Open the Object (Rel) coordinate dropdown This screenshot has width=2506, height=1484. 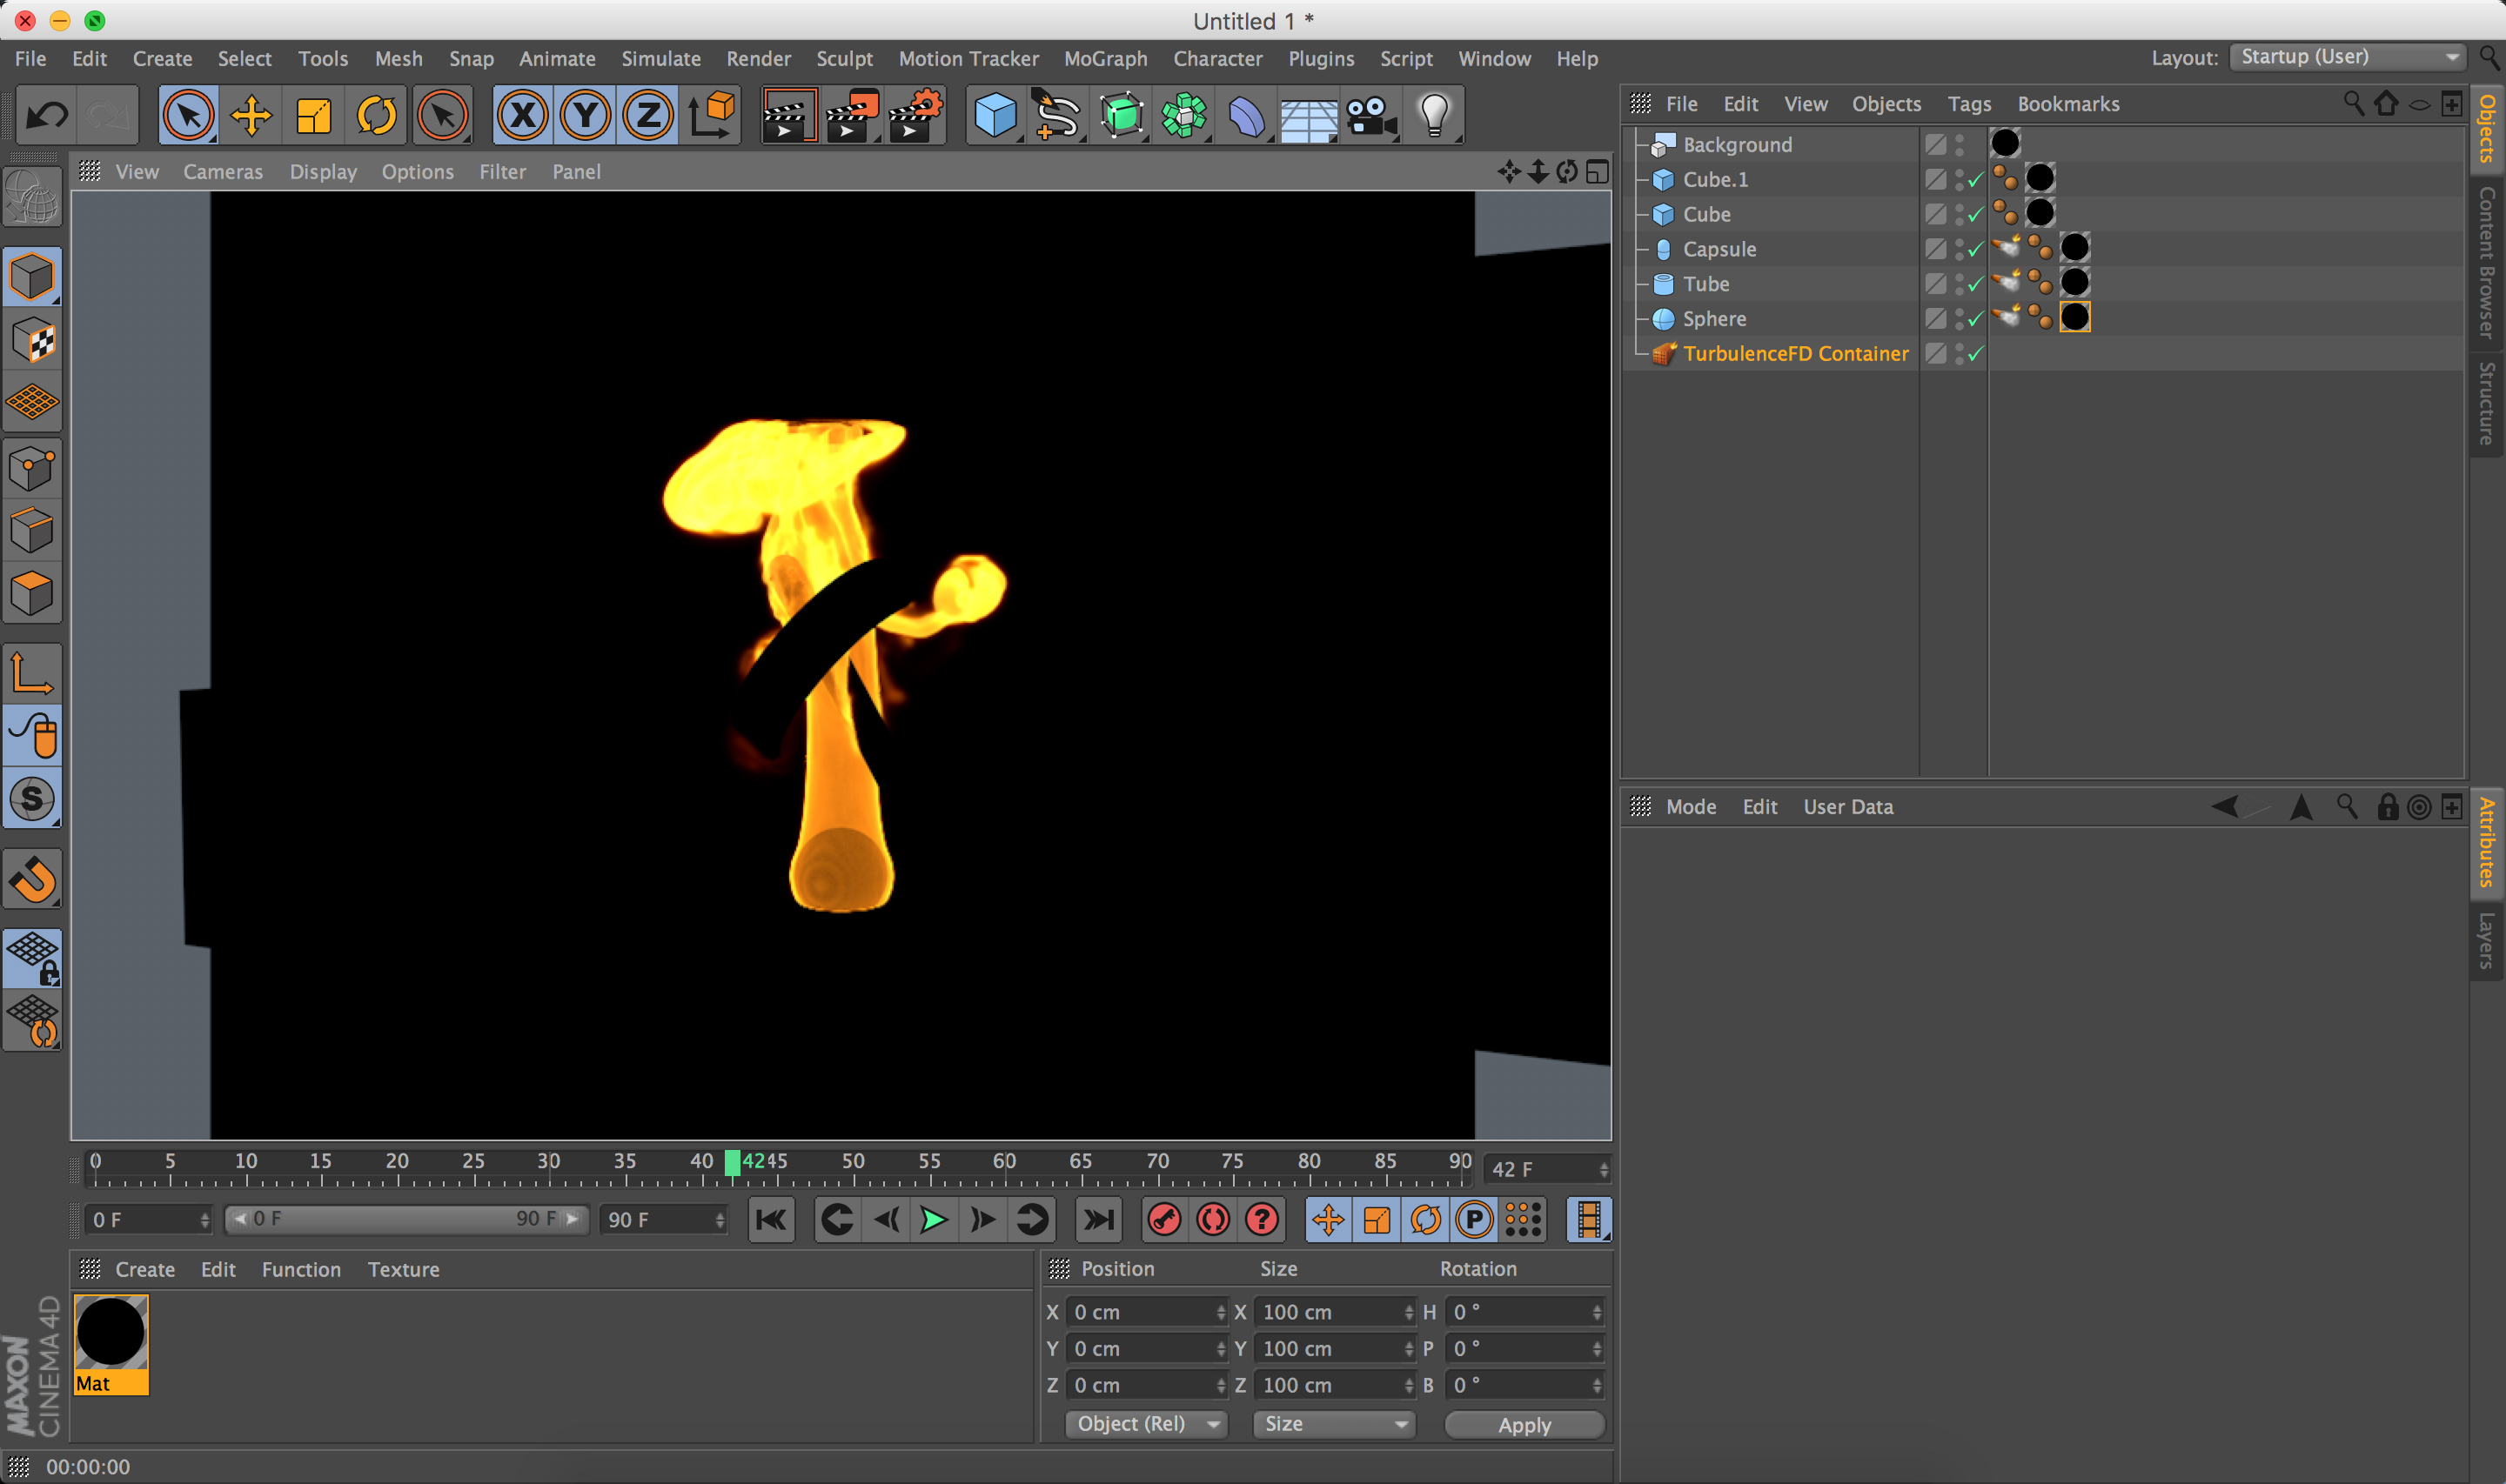pos(1147,1424)
